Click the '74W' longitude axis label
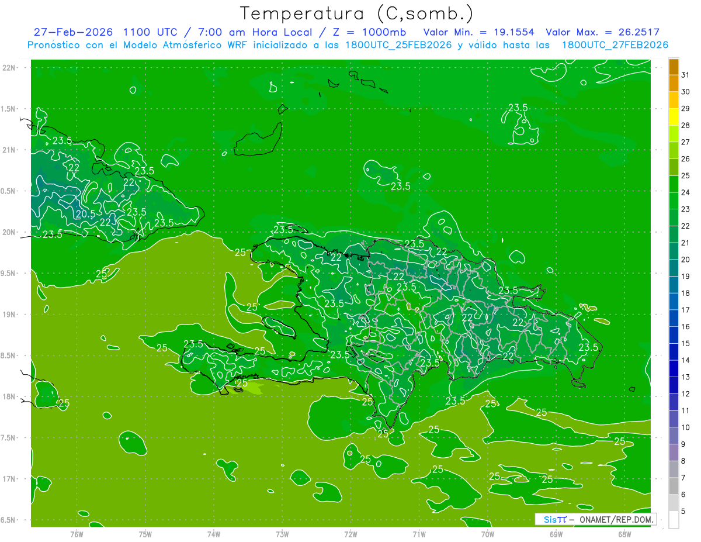The height and width of the screenshot is (542, 701). (214, 534)
